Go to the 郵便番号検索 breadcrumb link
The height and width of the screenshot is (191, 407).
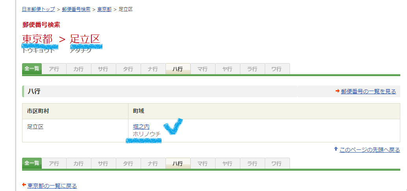76,9
